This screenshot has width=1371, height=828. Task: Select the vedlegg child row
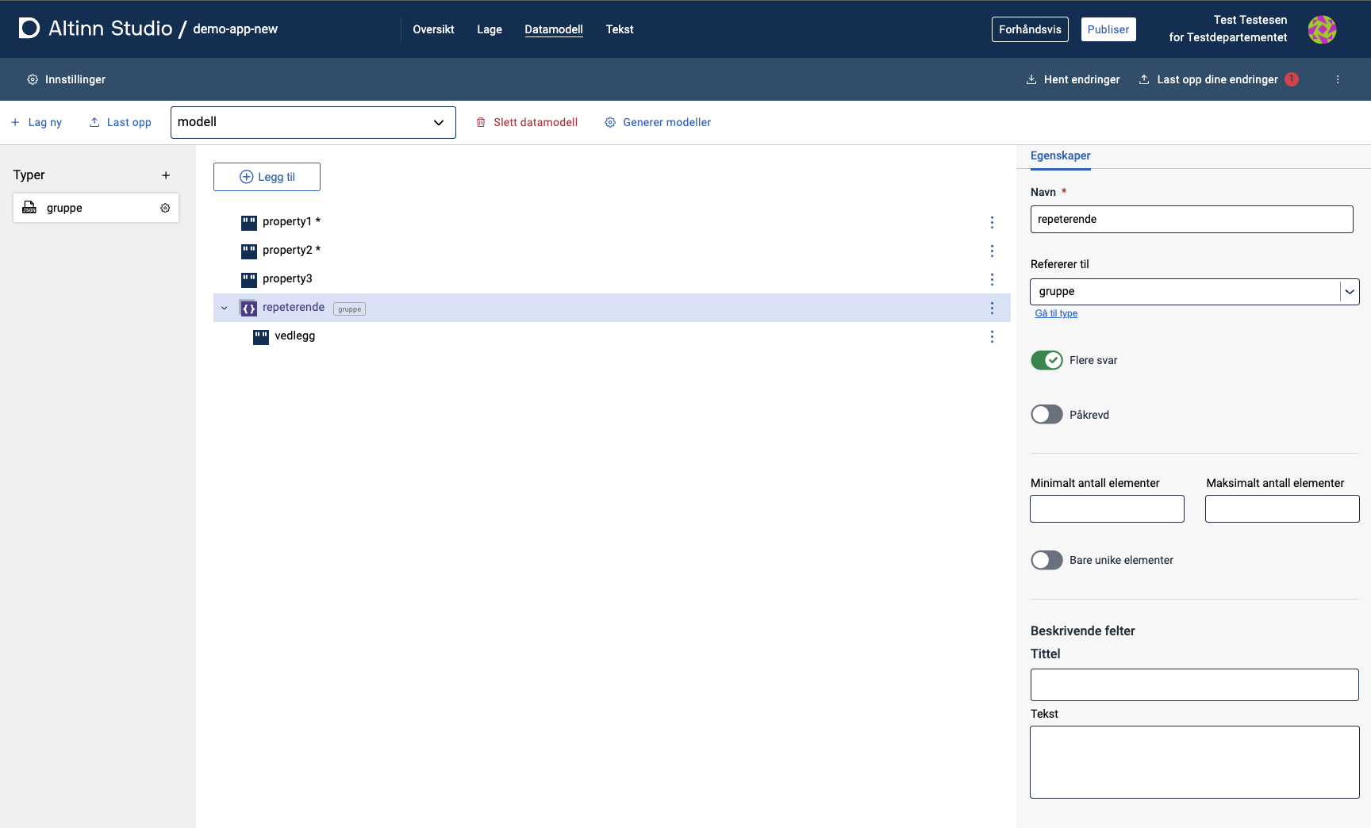click(x=612, y=336)
